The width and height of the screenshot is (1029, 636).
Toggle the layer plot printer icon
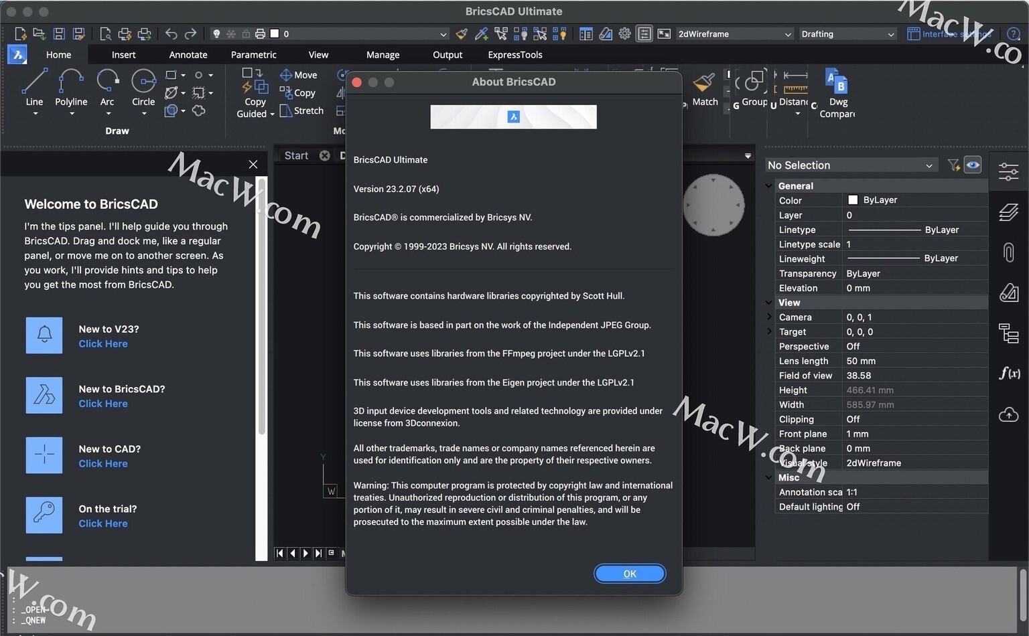click(260, 33)
